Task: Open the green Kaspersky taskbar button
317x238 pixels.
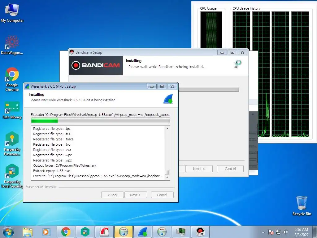Action: (85, 232)
